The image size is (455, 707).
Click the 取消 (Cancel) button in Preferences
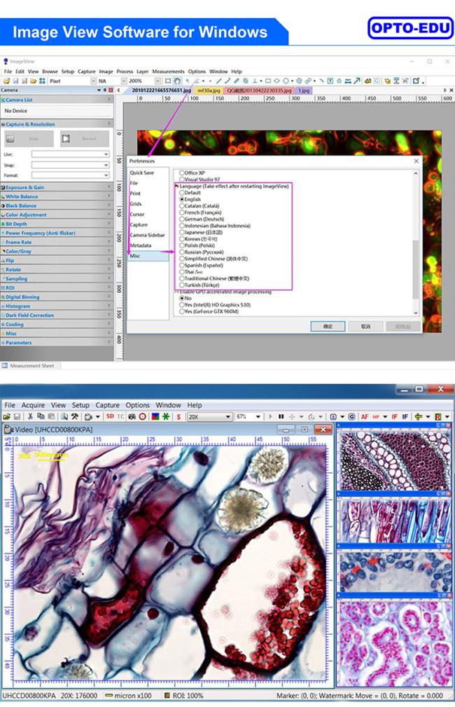pyautogui.click(x=365, y=327)
